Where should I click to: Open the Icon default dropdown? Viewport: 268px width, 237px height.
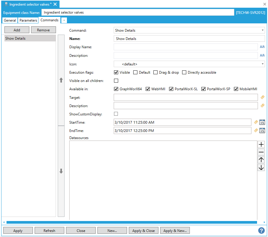[189, 64]
